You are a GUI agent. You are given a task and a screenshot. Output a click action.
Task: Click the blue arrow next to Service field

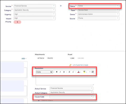click(61, 6)
